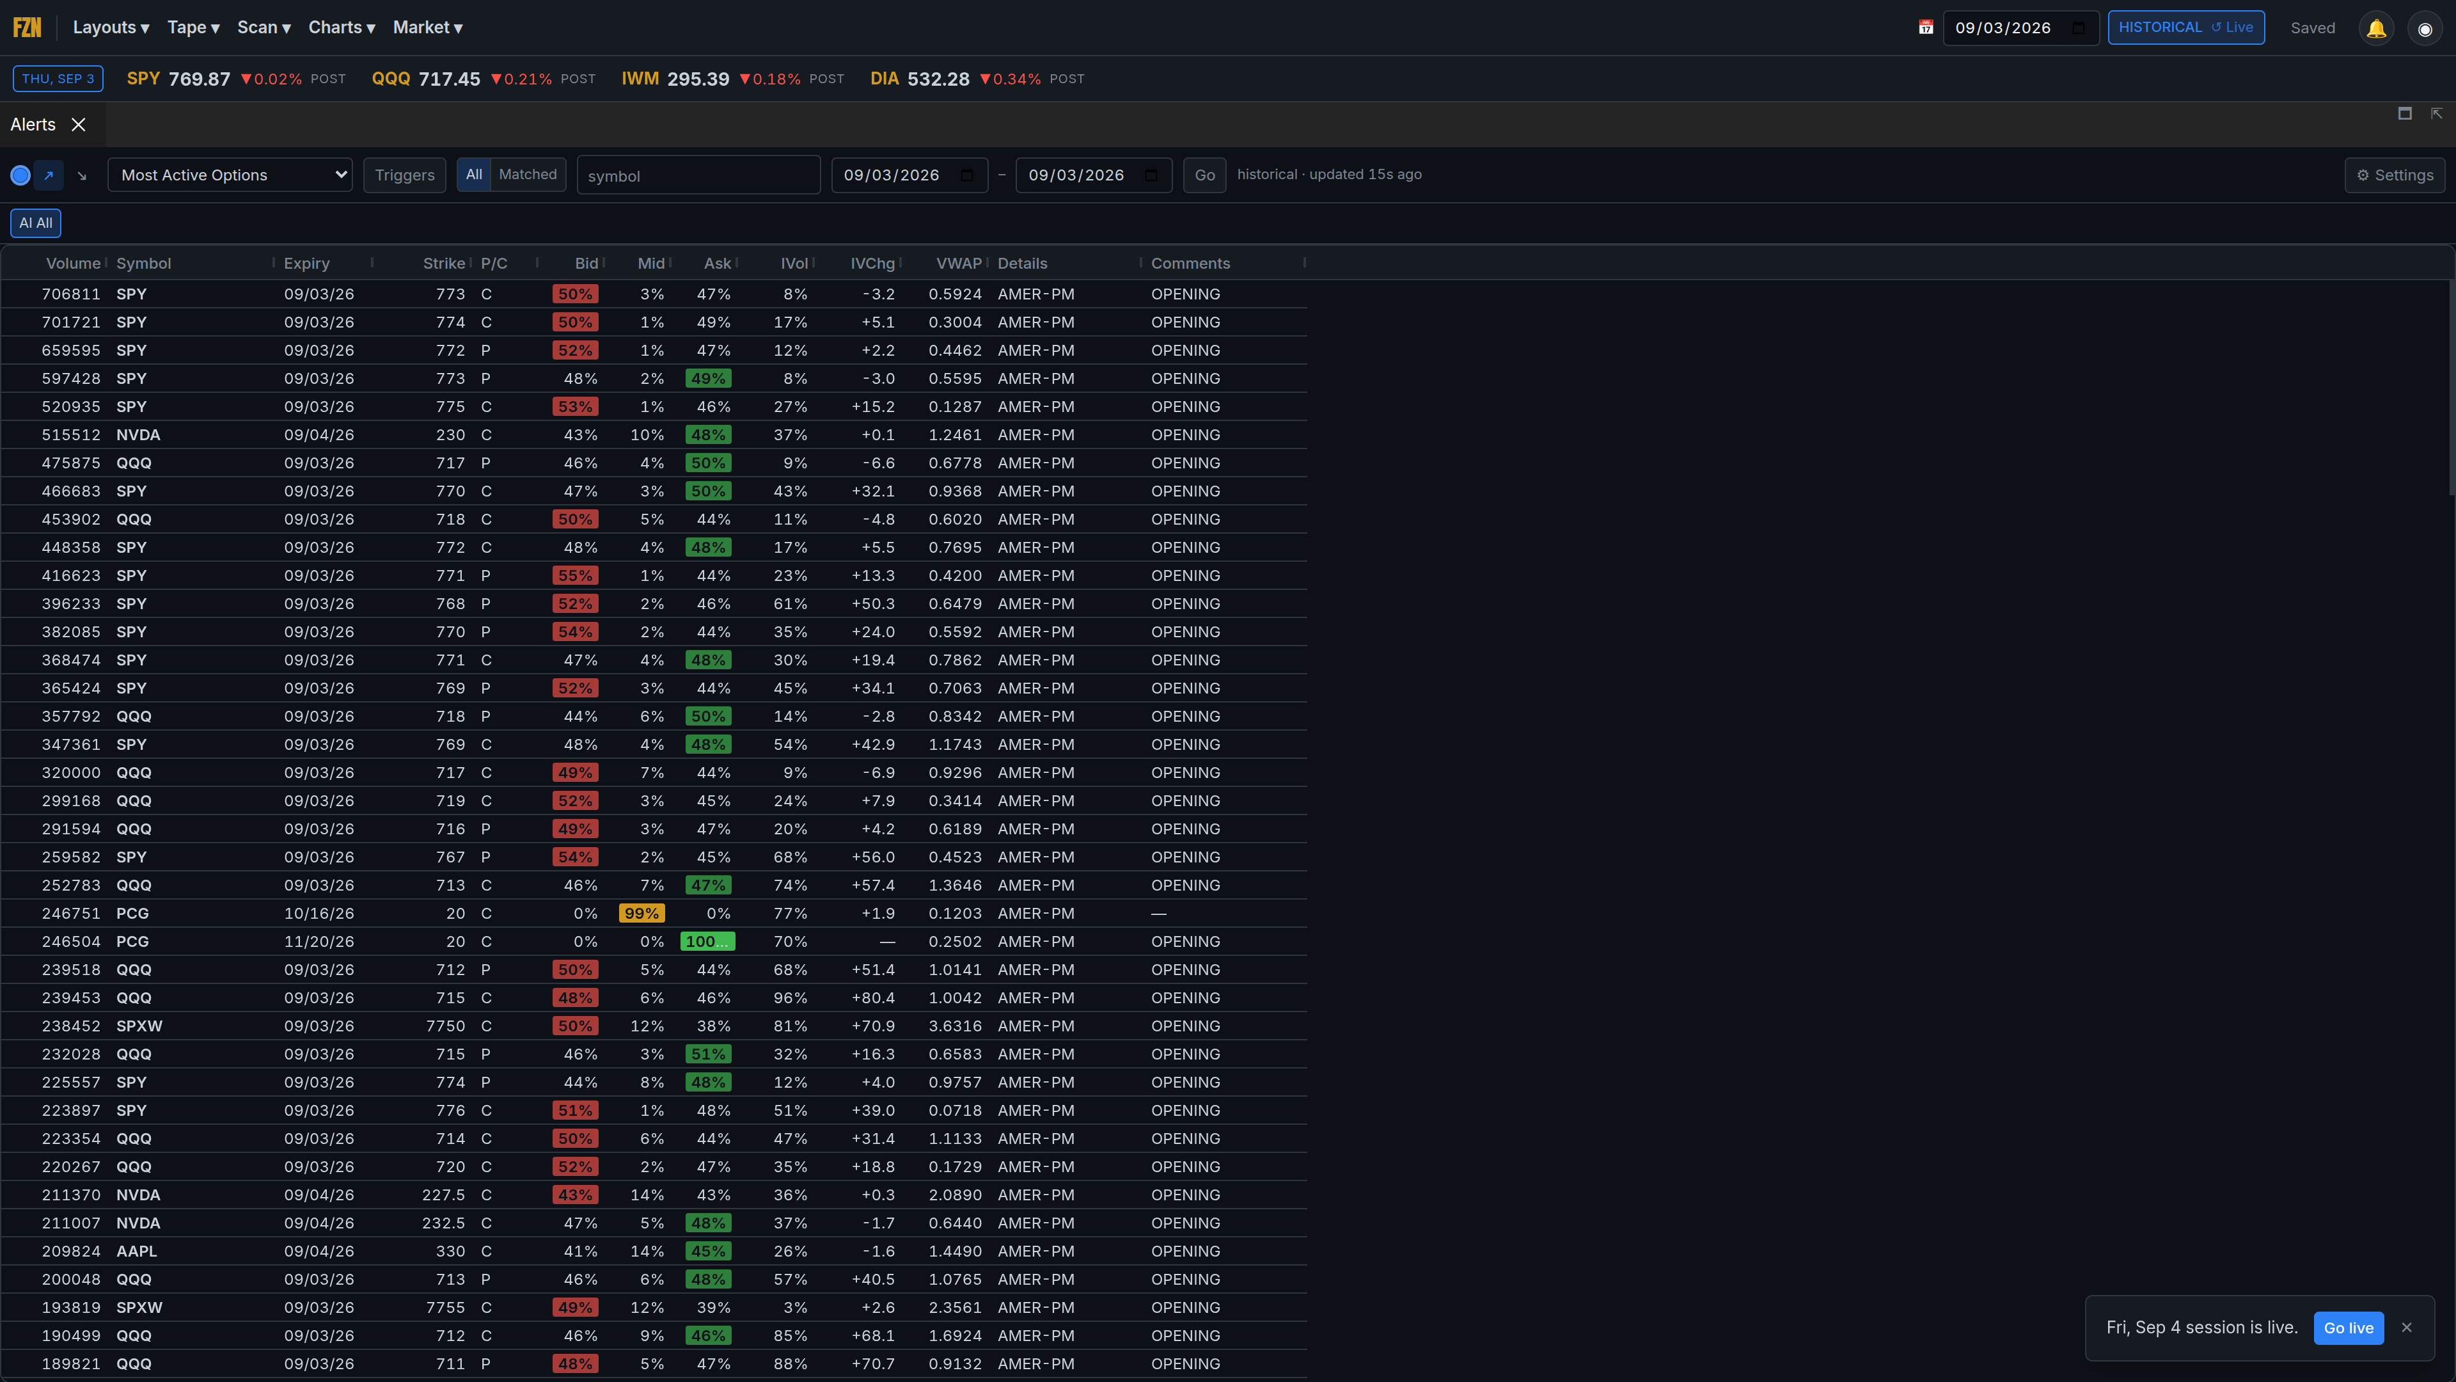Dismiss the session live notification
This screenshot has height=1382, width=2456.
pos(2406,1328)
